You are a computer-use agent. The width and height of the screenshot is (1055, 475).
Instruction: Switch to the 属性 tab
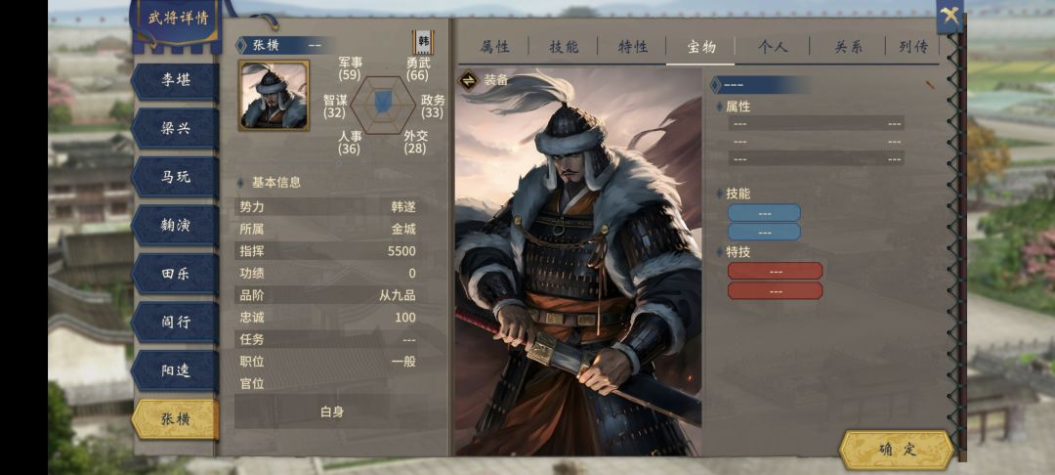click(x=494, y=46)
